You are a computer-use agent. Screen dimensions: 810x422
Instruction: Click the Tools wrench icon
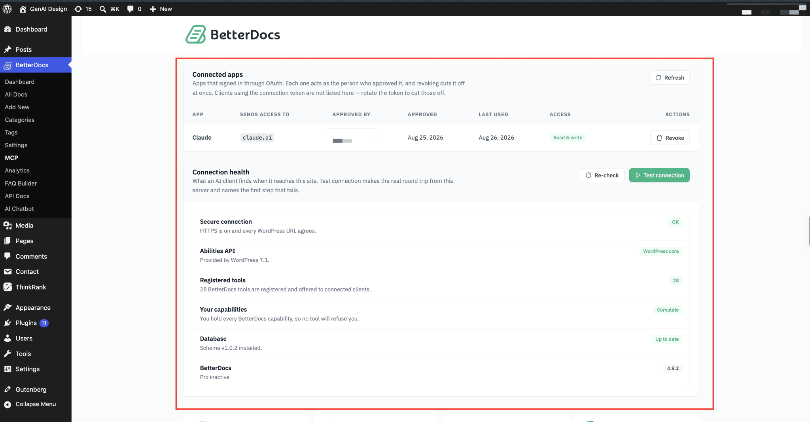tap(8, 354)
